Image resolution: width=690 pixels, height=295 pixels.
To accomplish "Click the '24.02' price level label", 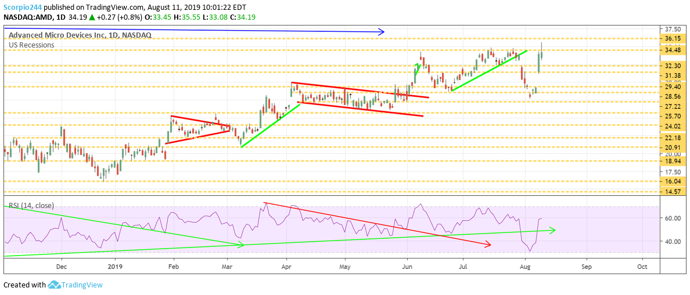I will point(673,126).
